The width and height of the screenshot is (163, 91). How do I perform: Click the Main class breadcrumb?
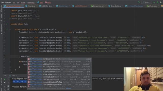40,2
